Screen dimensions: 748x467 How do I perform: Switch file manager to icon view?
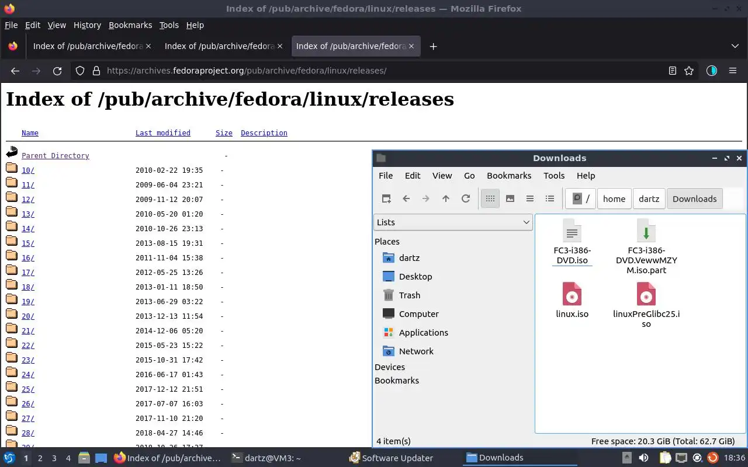pyautogui.click(x=490, y=198)
